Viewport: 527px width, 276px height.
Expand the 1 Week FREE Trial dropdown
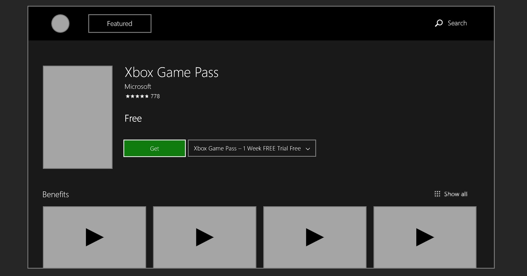click(x=252, y=148)
